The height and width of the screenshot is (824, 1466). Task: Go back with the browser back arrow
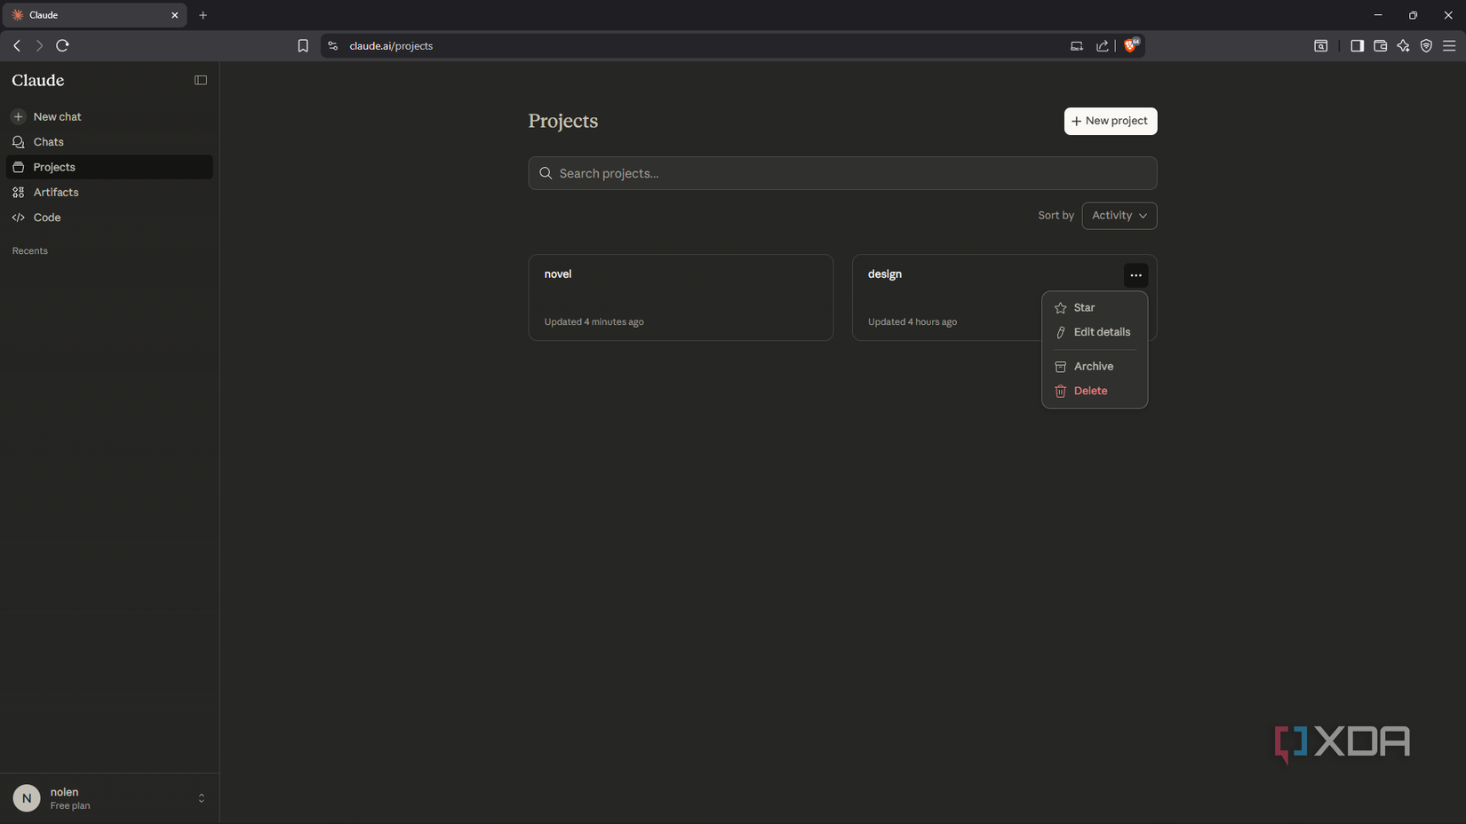click(17, 45)
